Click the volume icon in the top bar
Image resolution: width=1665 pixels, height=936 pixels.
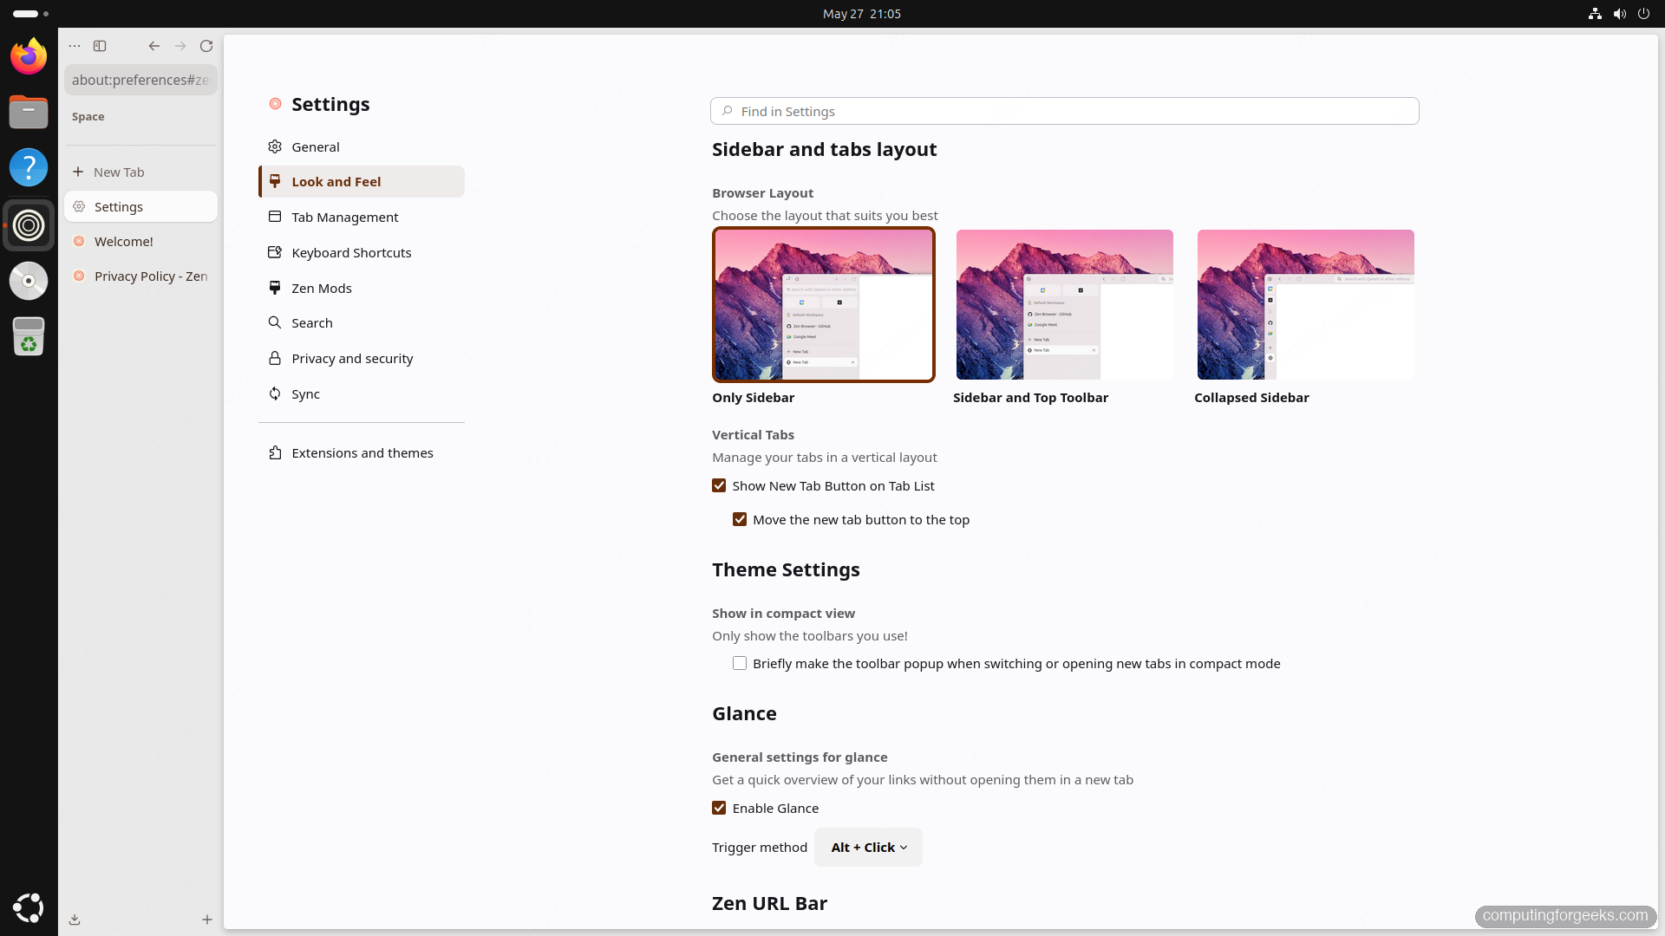(1619, 14)
